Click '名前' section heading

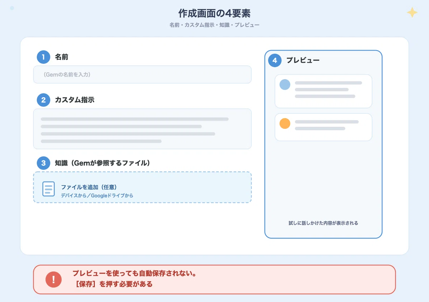click(61, 57)
